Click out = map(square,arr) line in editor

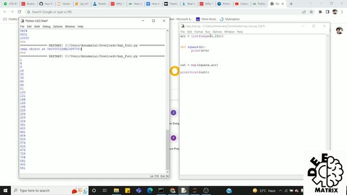coord(199,65)
